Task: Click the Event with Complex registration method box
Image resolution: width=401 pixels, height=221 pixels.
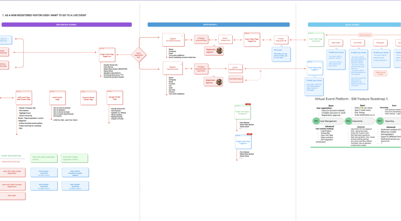Action: point(74,158)
